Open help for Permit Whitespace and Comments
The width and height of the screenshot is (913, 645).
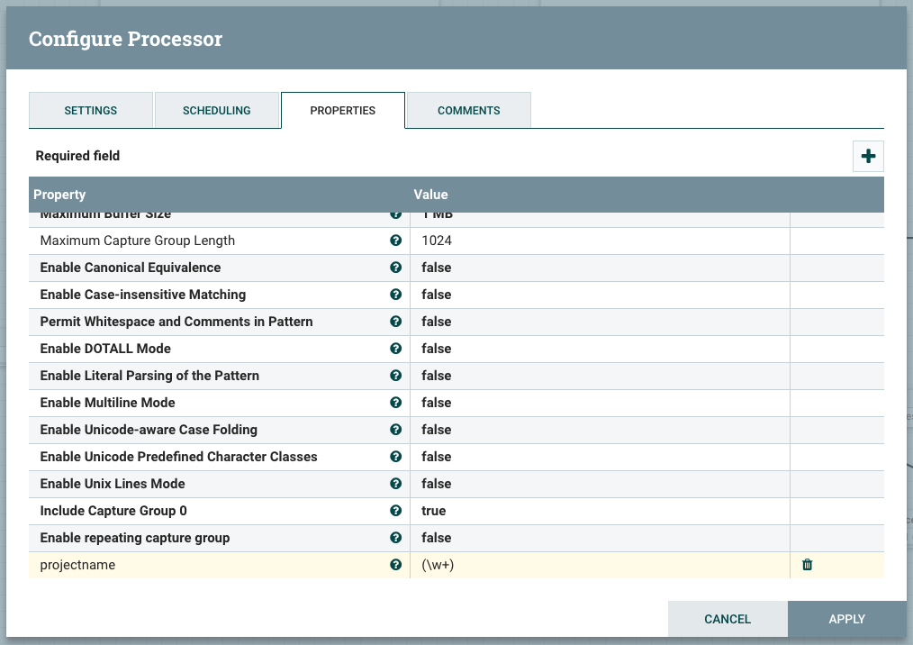[395, 322]
